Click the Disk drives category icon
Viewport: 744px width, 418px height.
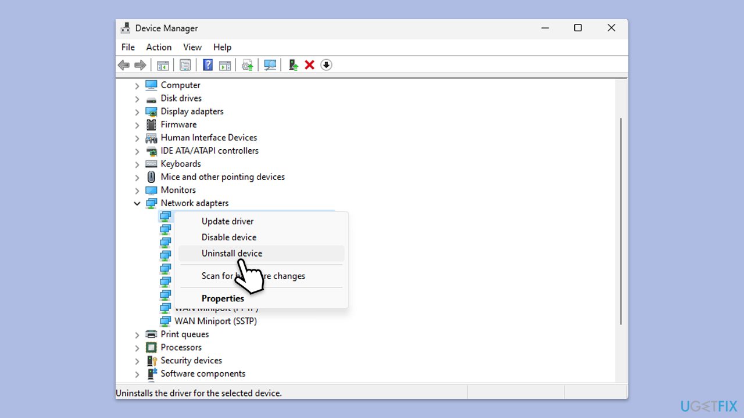pos(151,99)
